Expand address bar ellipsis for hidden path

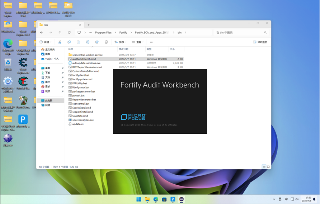click(90, 32)
